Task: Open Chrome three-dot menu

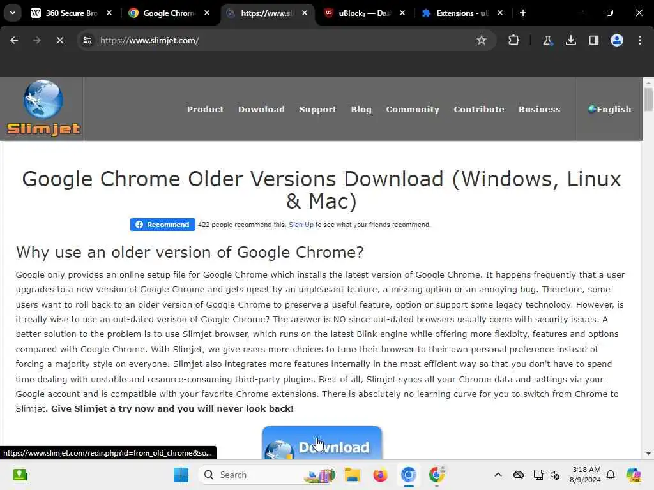Action: coord(640,40)
